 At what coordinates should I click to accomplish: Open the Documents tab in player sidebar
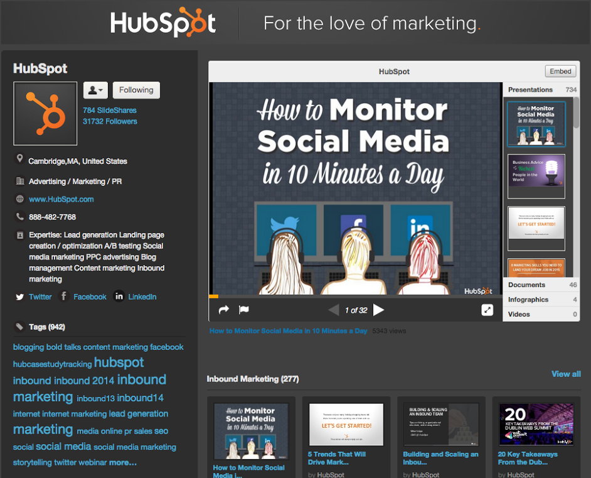click(541, 285)
